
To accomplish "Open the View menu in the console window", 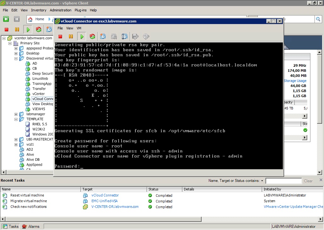I will [x=70, y=28].
